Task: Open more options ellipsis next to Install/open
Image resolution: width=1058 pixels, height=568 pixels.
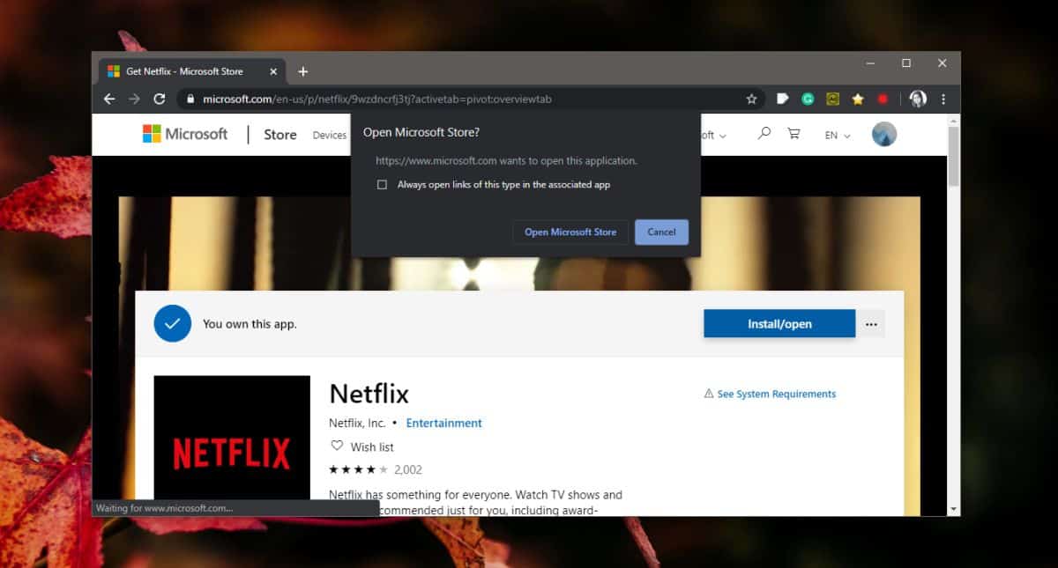Action: (x=871, y=324)
